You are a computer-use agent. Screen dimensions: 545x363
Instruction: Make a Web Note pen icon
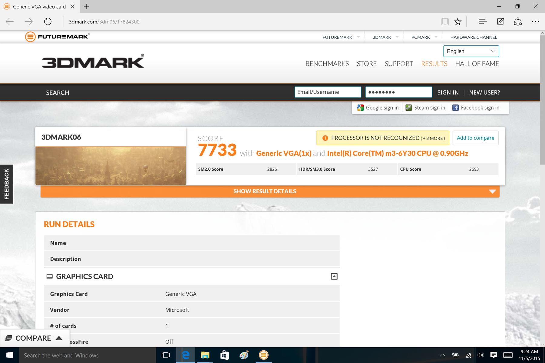point(500,21)
